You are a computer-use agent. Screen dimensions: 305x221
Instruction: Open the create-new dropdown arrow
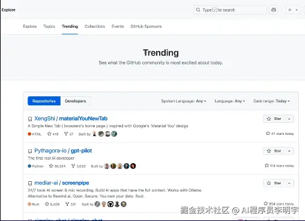point(297,10)
